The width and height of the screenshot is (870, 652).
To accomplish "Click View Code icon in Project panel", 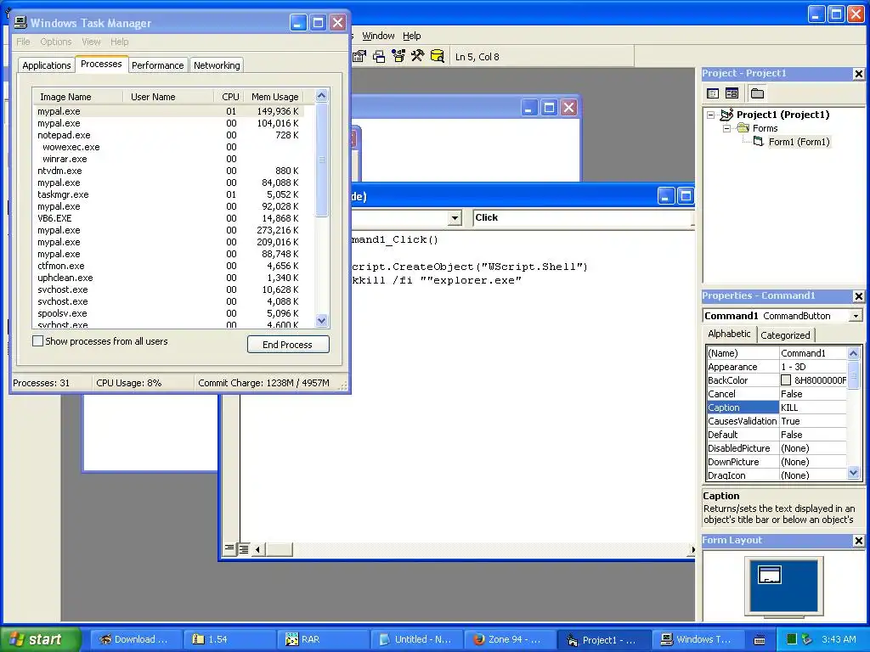I will [x=713, y=93].
